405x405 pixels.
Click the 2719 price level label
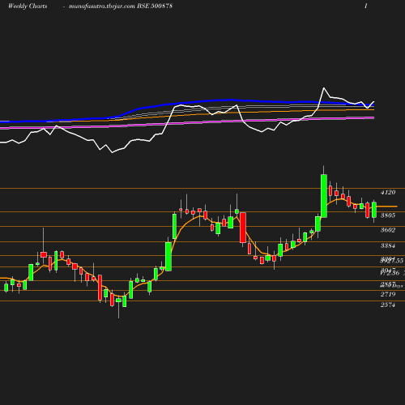pyautogui.click(x=388, y=294)
